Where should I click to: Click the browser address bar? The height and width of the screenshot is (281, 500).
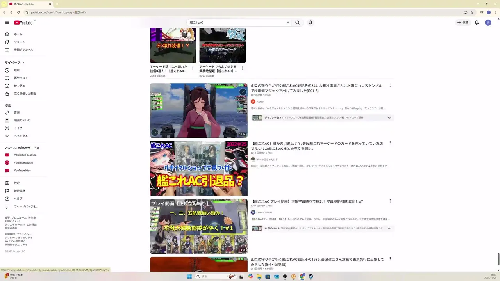click(x=242, y=12)
